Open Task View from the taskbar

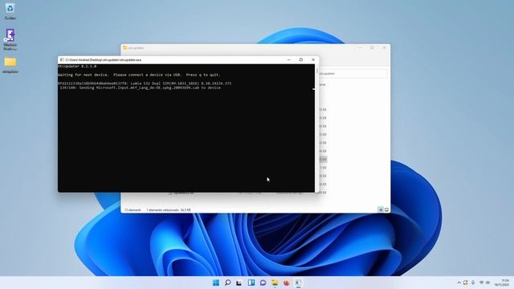tap(239, 283)
